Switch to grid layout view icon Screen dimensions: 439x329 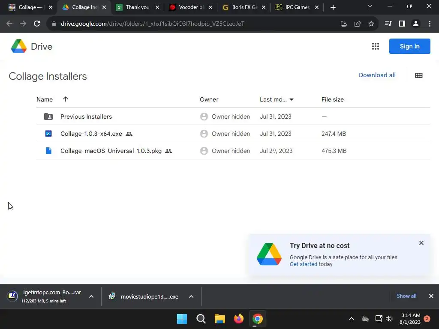click(418, 75)
